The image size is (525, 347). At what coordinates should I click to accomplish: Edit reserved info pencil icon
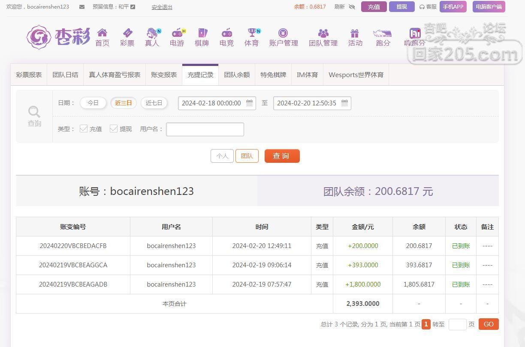(x=133, y=7)
